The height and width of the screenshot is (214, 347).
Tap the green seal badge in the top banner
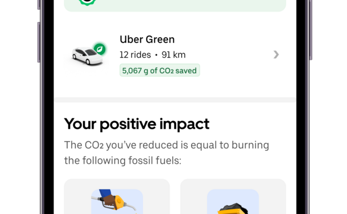coord(87,2)
